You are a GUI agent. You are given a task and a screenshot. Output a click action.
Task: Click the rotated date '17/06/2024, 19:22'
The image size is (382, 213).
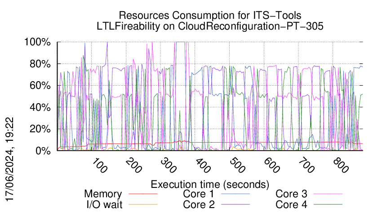[10, 159]
